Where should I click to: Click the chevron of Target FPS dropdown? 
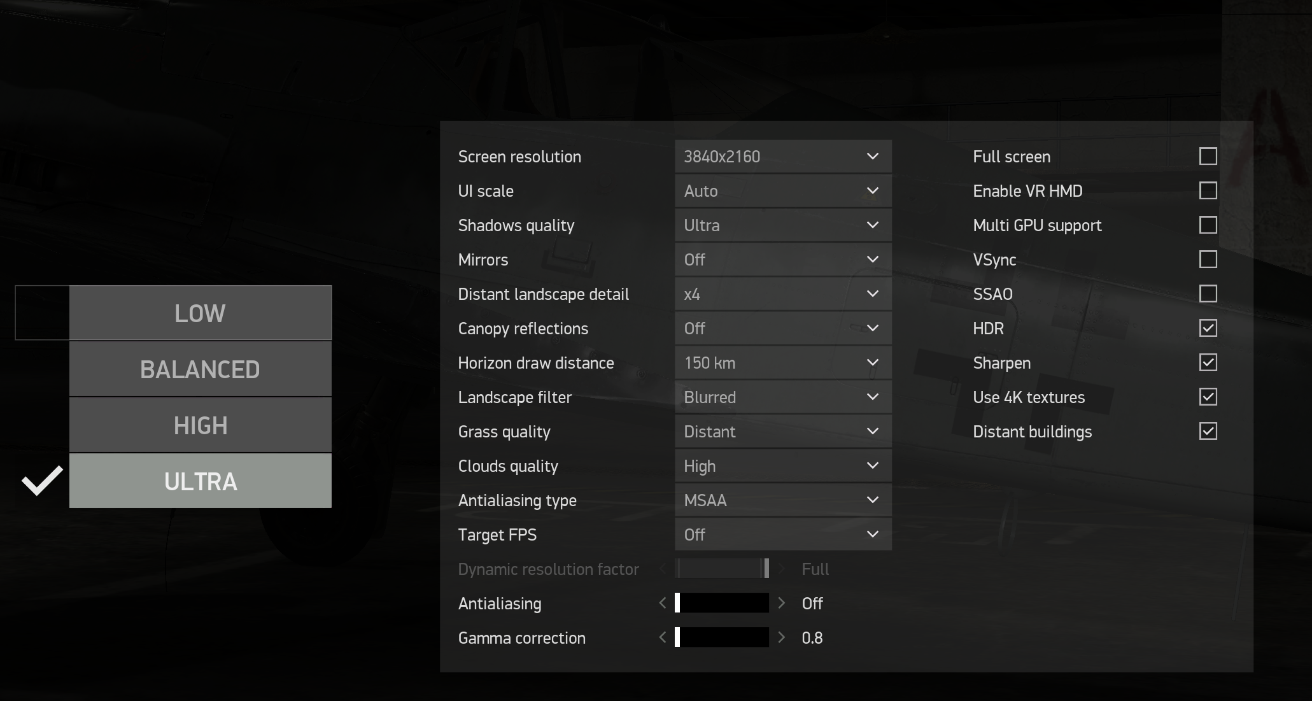pyautogui.click(x=873, y=534)
